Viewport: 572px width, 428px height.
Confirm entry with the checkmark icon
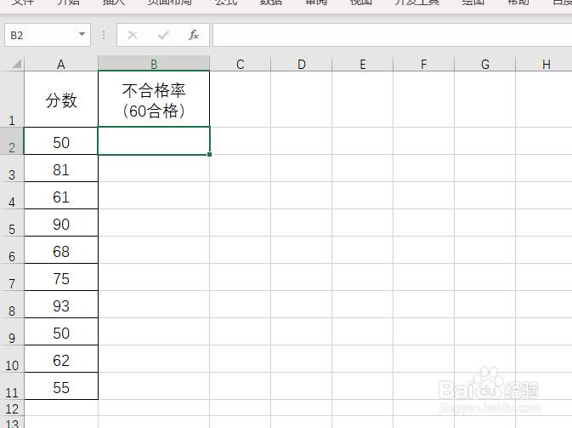coord(163,35)
